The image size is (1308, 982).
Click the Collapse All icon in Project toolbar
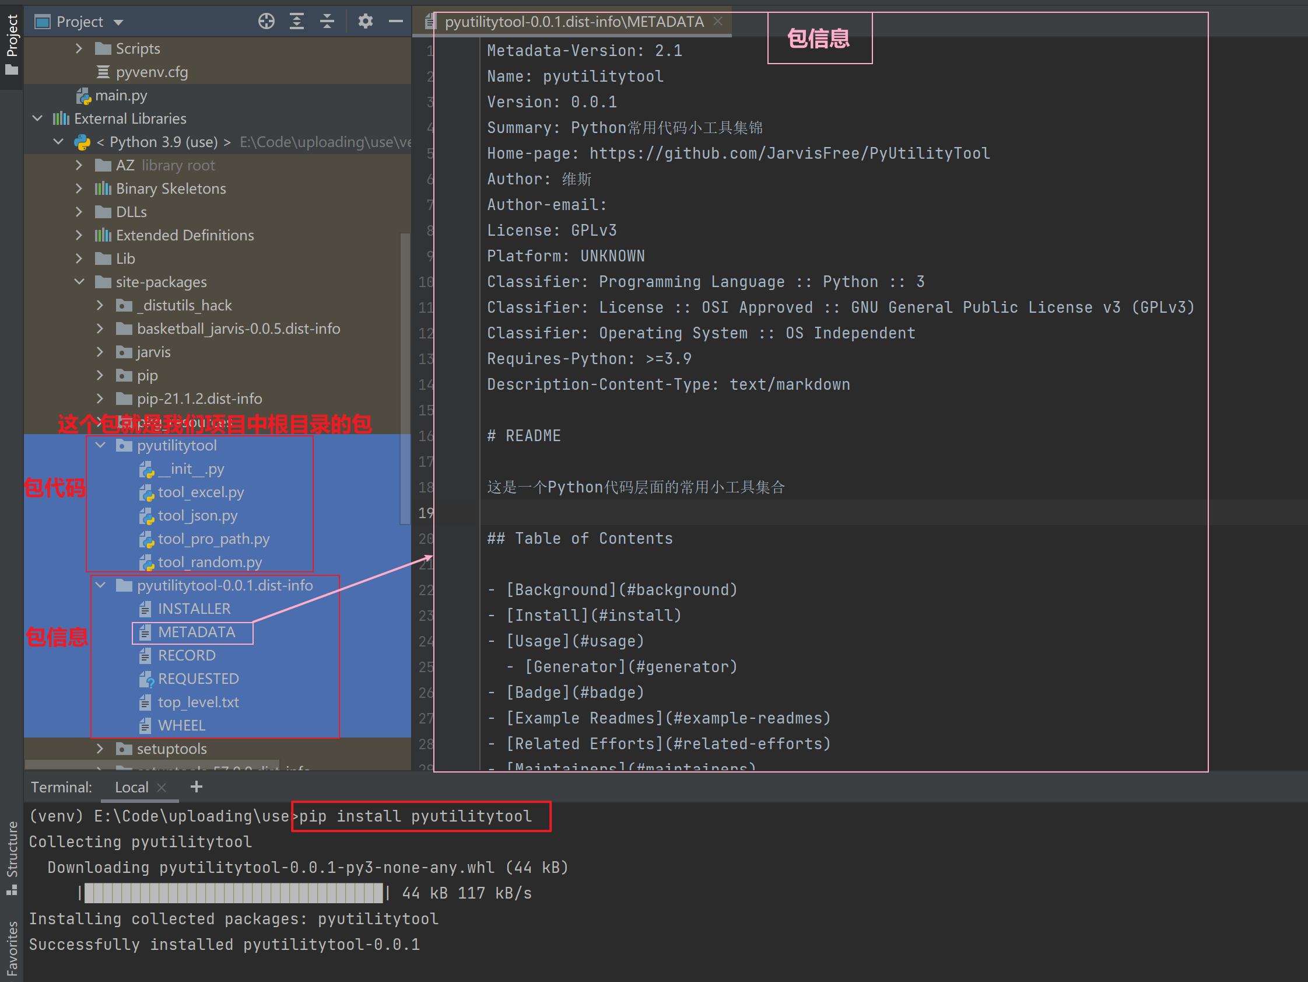[327, 21]
